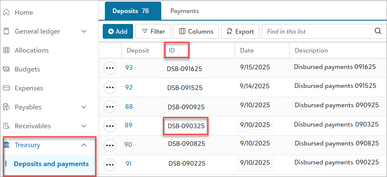Open row menu for deposit 89
This screenshot has width=387, height=177.
point(110,126)
